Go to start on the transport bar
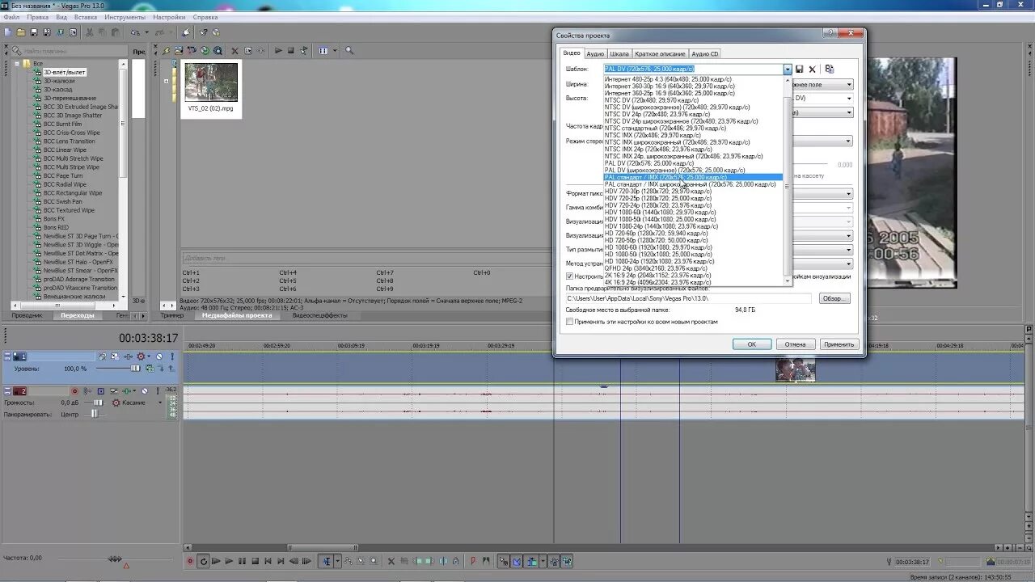The image size is (1035, 582). 268,561
